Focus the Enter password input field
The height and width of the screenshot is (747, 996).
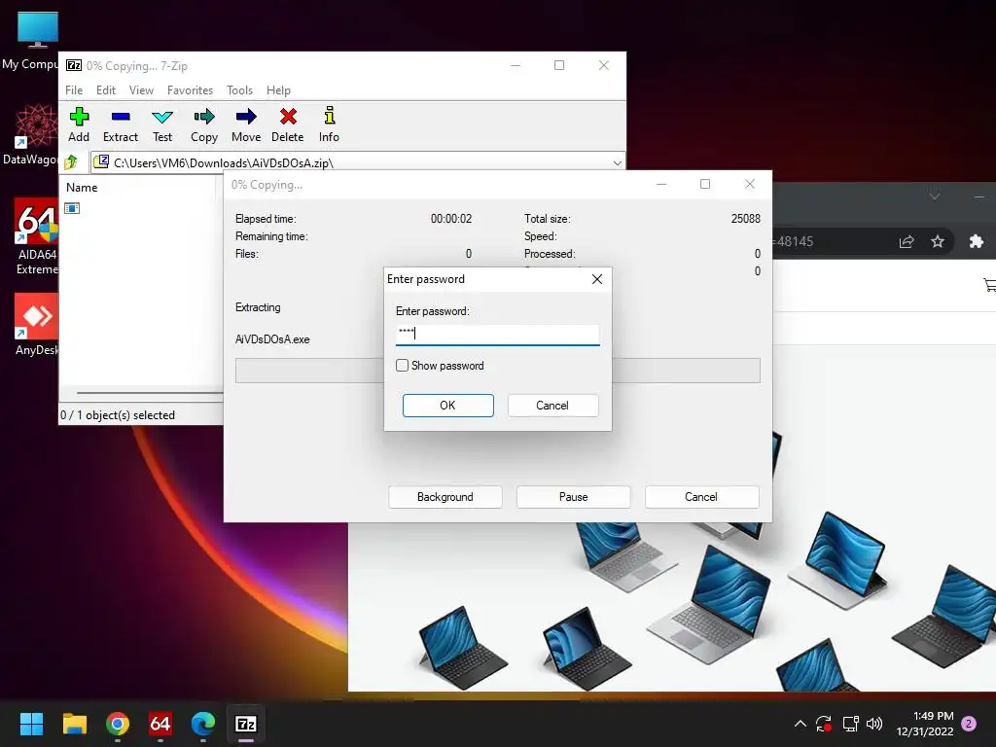pos(497,335)
